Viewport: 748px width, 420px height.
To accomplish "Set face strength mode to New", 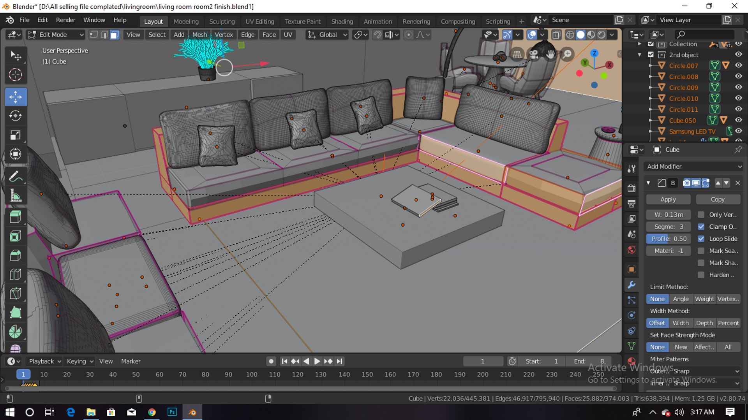I will [681, 347].
